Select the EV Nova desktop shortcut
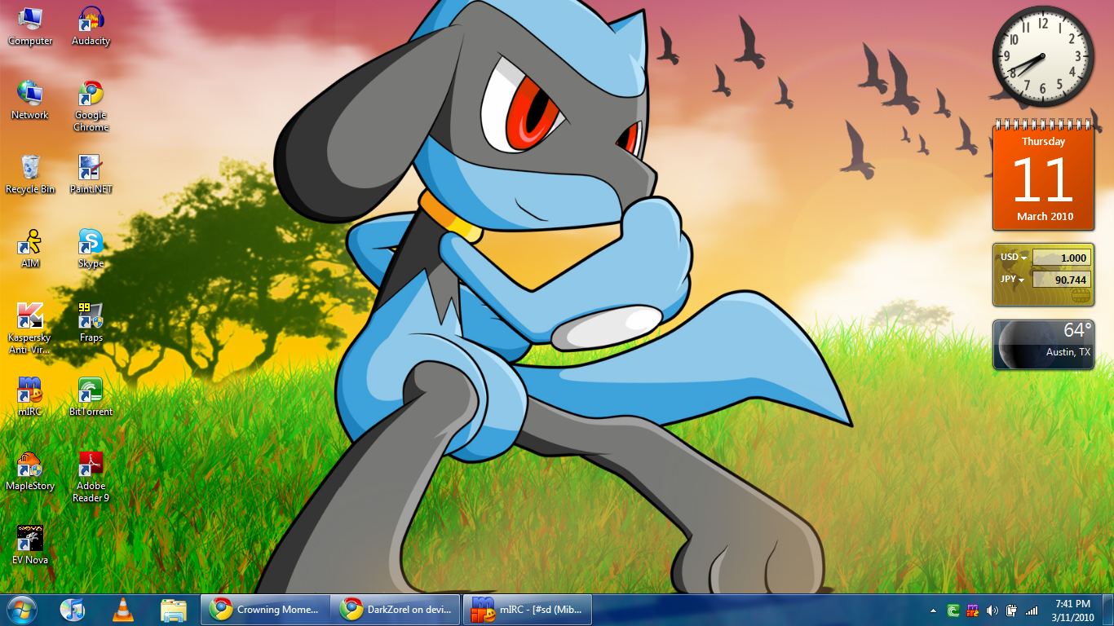1114x626 pixels. tap(30, 546)
